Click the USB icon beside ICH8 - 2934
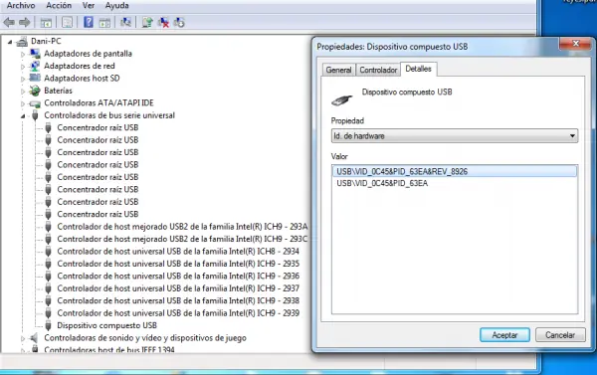597x375 pixels. [48, 252]
